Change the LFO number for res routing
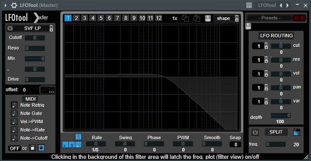Image resolution: width=311 pixels, height=161 pixels. [260, 59]
